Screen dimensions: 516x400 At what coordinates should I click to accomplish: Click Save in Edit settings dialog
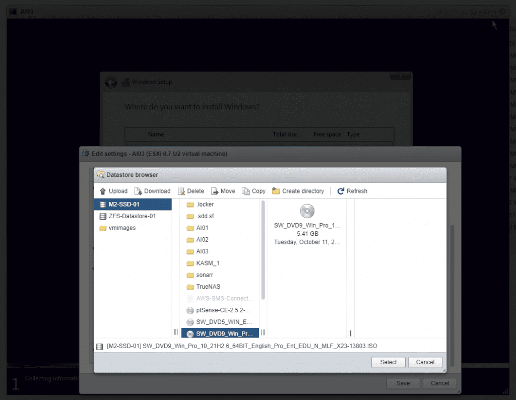pyautogui.click(x=403, y=383)
